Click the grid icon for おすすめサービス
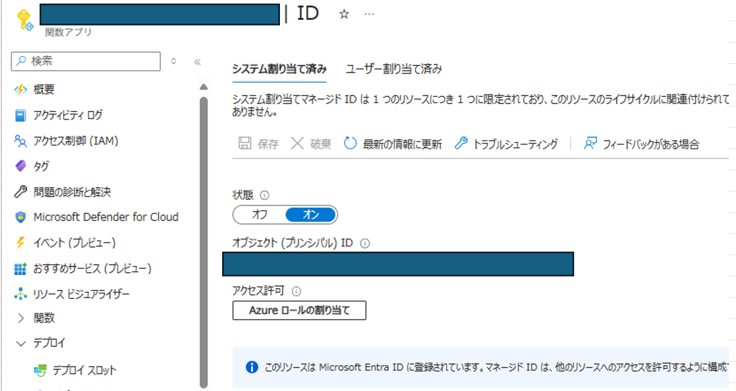The image size is (736, 391). click(21, 269)
